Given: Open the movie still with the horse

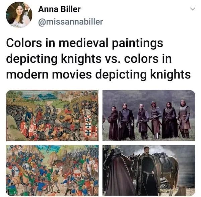Looking at the screenshot, I should (149, 170).
